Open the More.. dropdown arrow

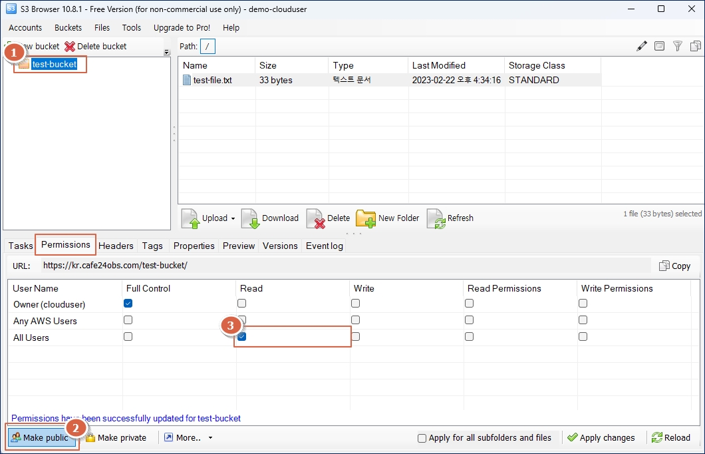pos(211,438)
